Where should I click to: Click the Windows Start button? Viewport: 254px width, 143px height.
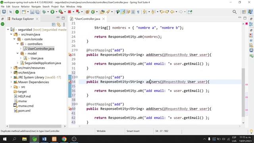(x=5, y=139)
